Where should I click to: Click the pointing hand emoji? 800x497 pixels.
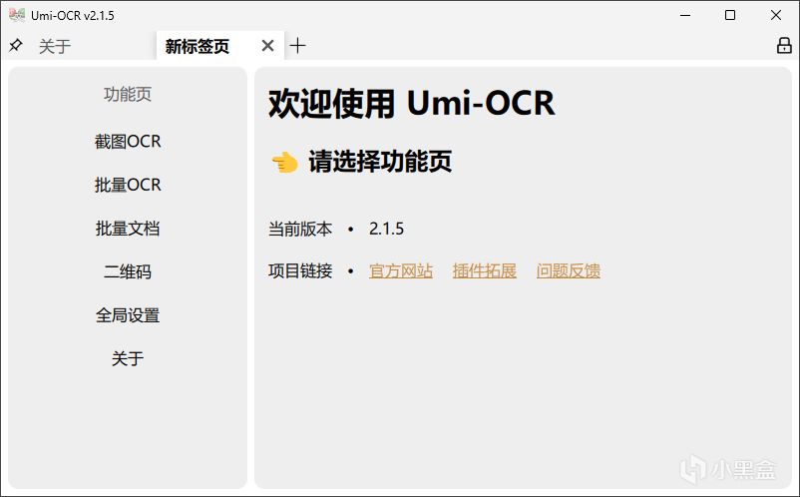coord(284,163)
